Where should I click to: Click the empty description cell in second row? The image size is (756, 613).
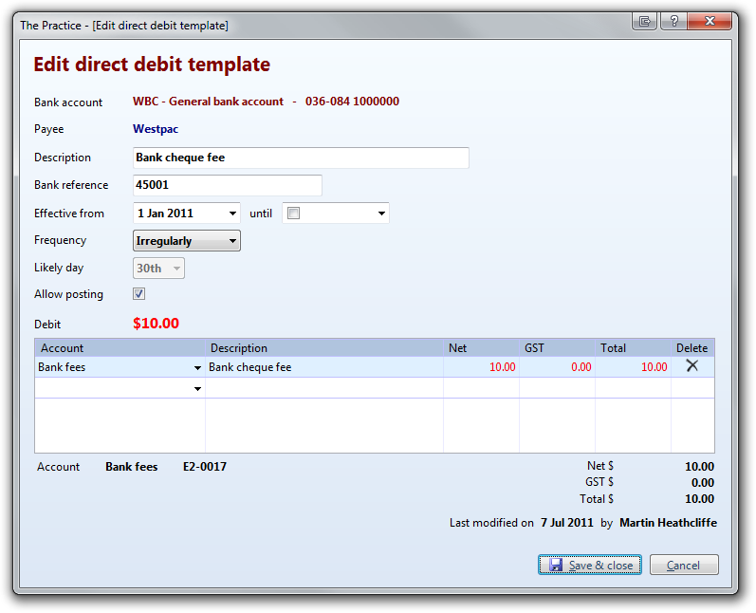tap(324, 388)
